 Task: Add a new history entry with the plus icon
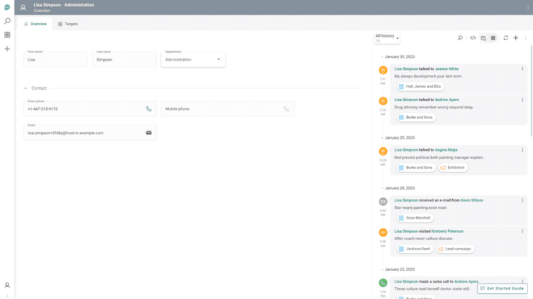516,38
